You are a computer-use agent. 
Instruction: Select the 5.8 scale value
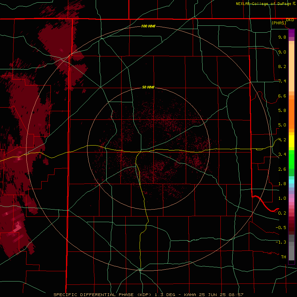pos(282,111)
